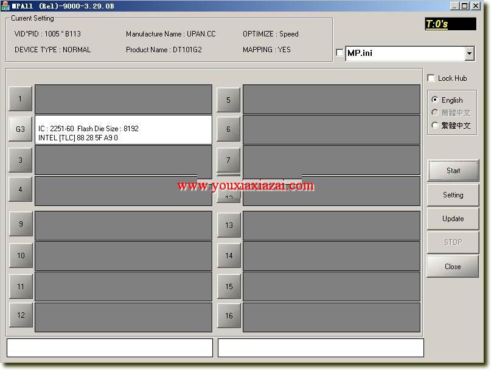The height and width of the screenshot is (370, 491).
Task: Click the Manufacture Name : UPAN.CC text
Action: (x=170, y=34)
